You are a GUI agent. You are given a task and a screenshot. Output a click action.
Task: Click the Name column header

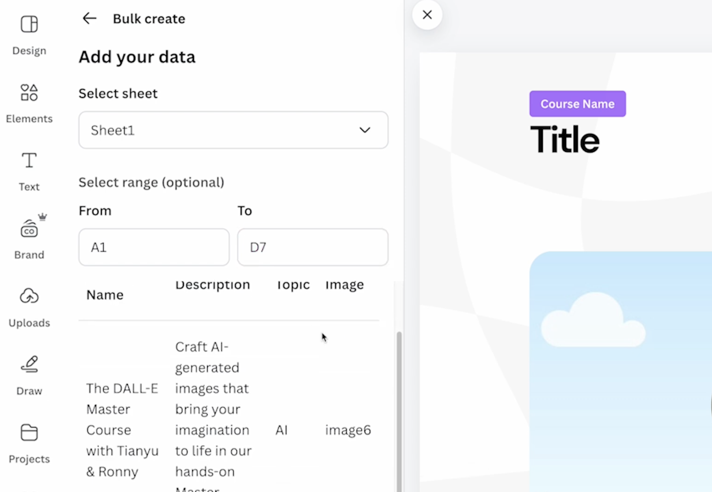(x=105, y=295)
